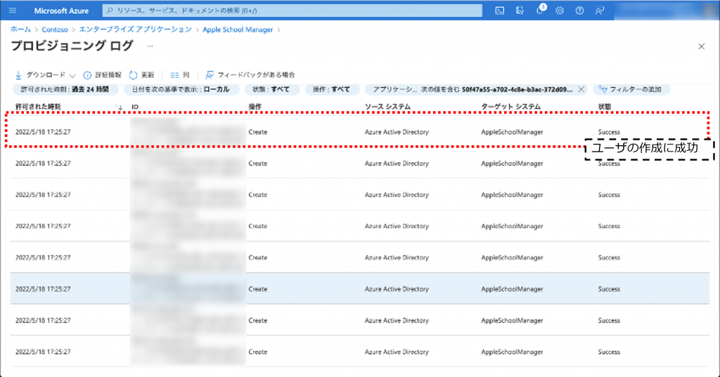This screenshot has height=377, width=720.
Task: Open the 過去 24 時間 date filter
Action: coord(65,89)
